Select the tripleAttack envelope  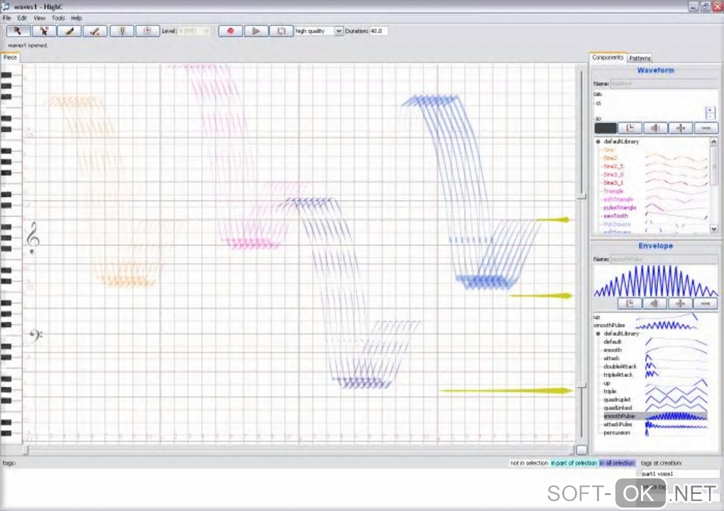click(618, 375)
